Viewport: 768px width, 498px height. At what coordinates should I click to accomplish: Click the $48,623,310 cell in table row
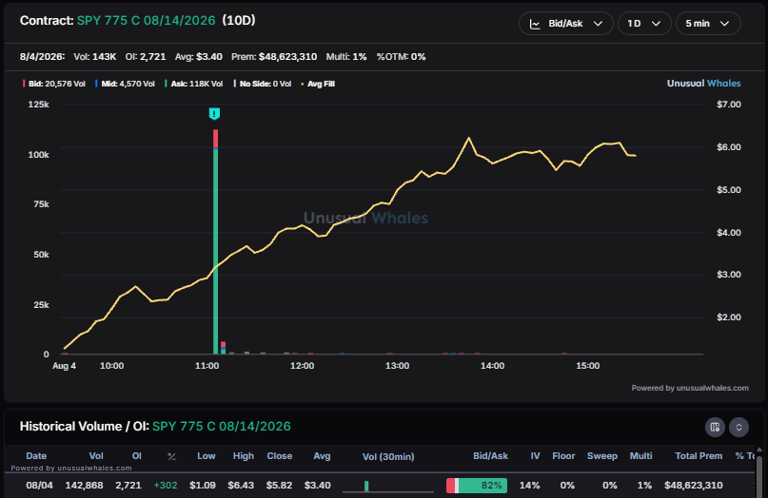click(x=694, y=486)
